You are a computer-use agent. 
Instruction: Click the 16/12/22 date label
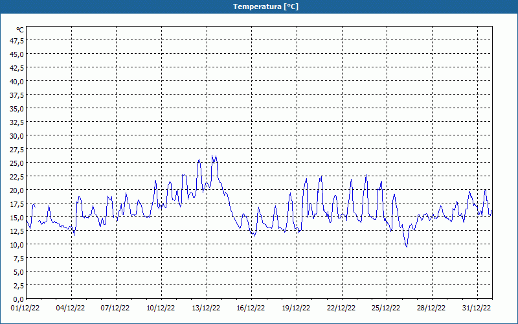click(251, 308)
